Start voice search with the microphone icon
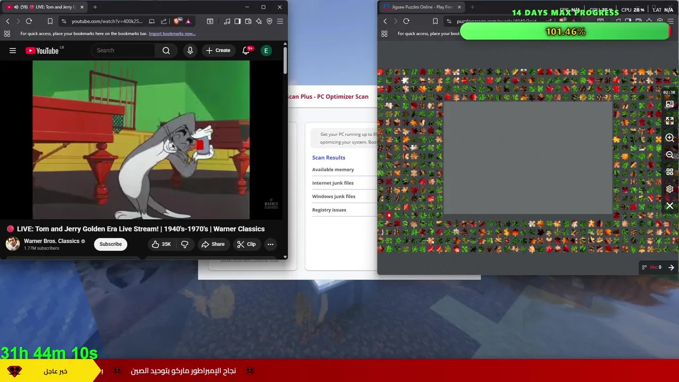 (x=190, y=50)
